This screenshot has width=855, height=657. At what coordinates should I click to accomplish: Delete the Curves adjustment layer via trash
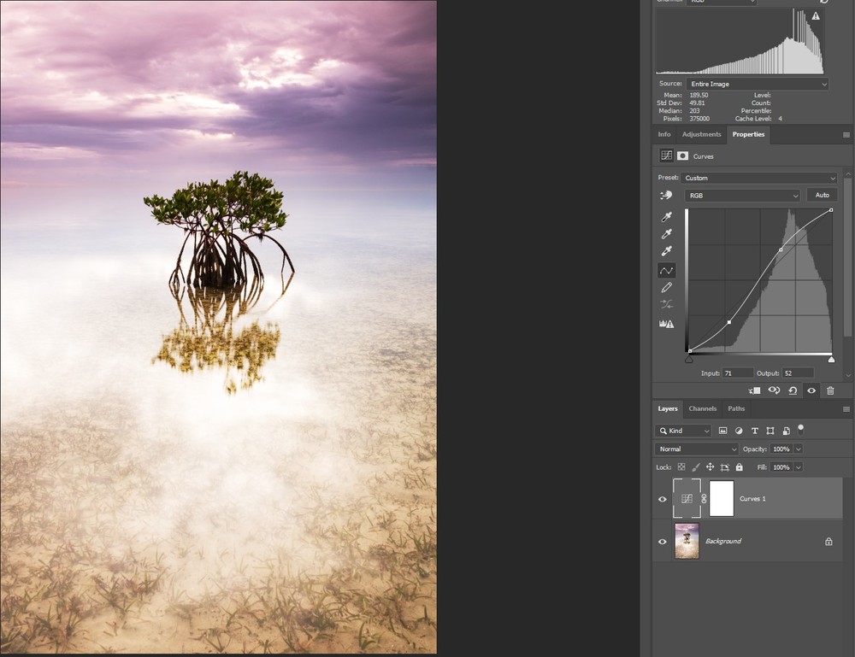830,390
